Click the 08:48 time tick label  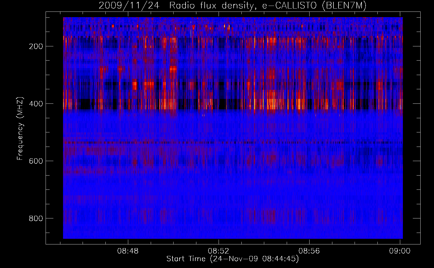(x=128, y=251)
